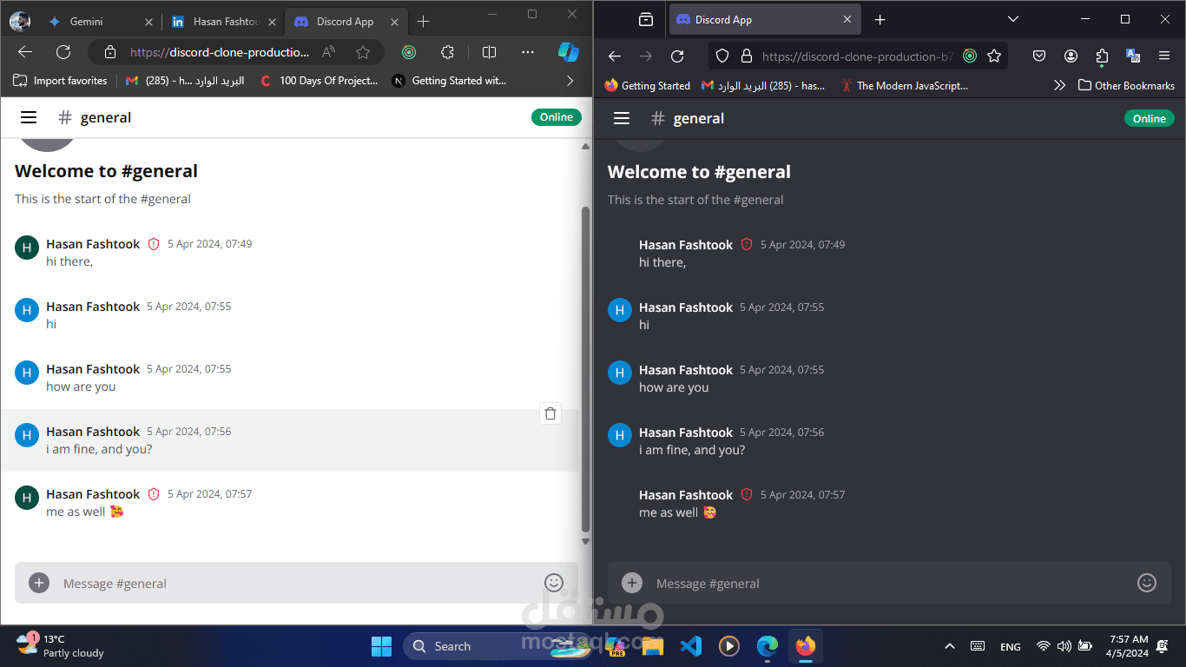The height and width of the screenshot is (667, 1186).
Task: Go back in Firefox browser
Action: click(x=615, y=56)
